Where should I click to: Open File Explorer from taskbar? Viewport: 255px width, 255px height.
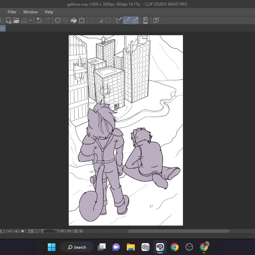click(131, 247)
